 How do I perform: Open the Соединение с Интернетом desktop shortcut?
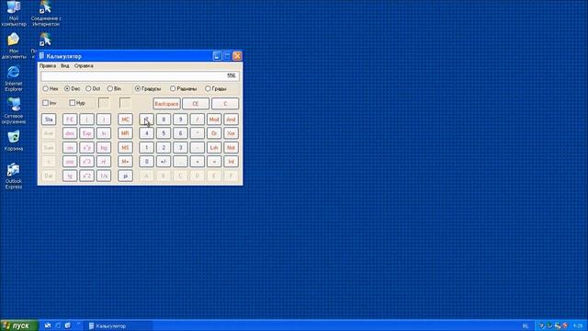(x=46, y=14)
